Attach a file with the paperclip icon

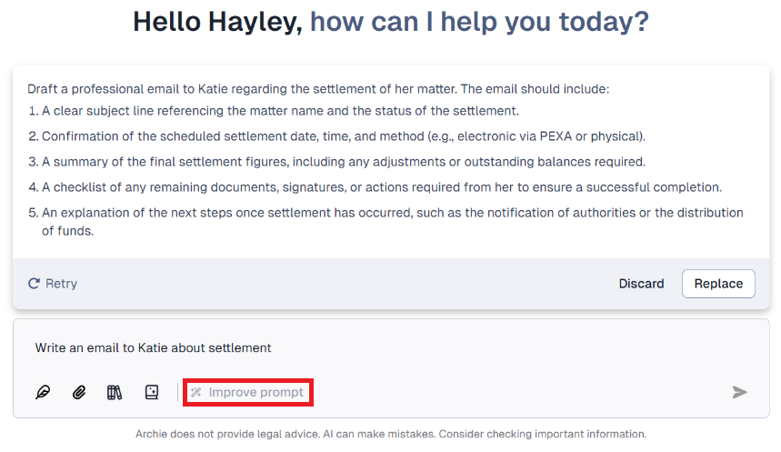79,393
